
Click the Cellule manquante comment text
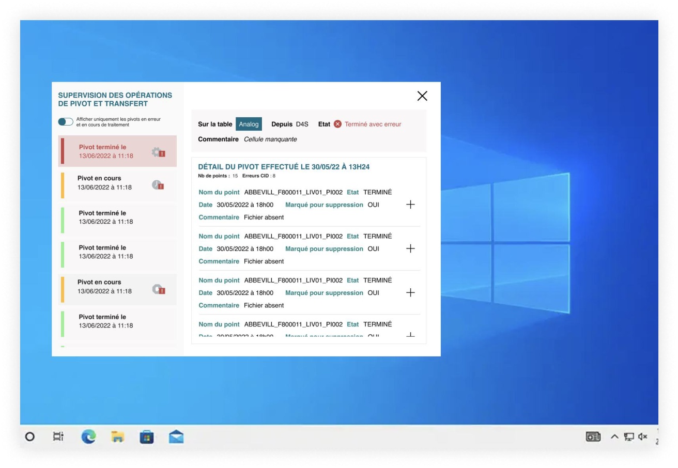click(270, 139)
